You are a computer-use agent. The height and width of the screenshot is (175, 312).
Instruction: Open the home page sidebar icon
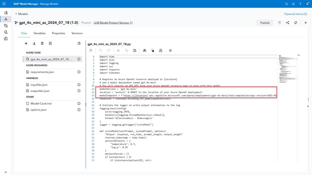tap(6, 13)
